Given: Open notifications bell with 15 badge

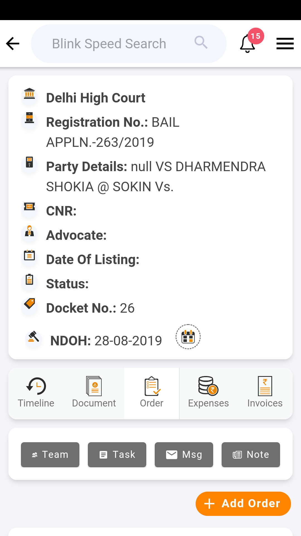Looking at the screenshot, I should [248, 44].
